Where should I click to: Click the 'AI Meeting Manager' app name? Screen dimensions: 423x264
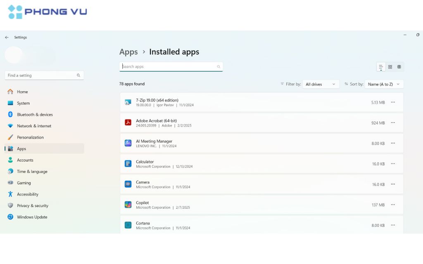click(154, 141)
